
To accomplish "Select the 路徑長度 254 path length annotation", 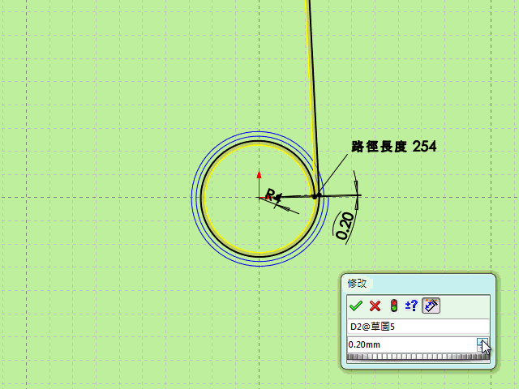I will (x=394, y=146).
